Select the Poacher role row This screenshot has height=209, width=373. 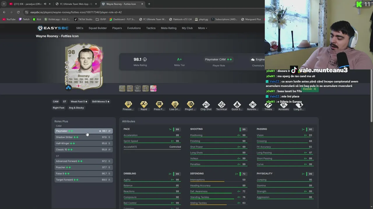(84, 167)
